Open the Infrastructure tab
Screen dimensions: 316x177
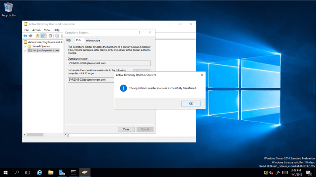click(93, 40)
